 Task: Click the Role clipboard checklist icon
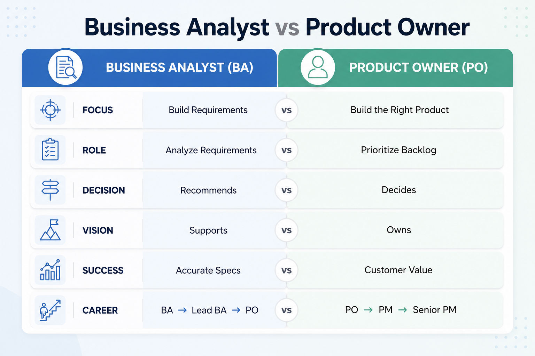(50, 150)
